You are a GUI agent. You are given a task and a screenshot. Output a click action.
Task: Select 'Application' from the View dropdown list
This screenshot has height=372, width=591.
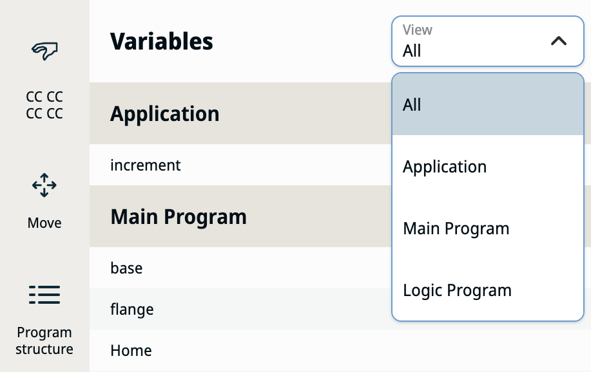(x=488, y=166)
